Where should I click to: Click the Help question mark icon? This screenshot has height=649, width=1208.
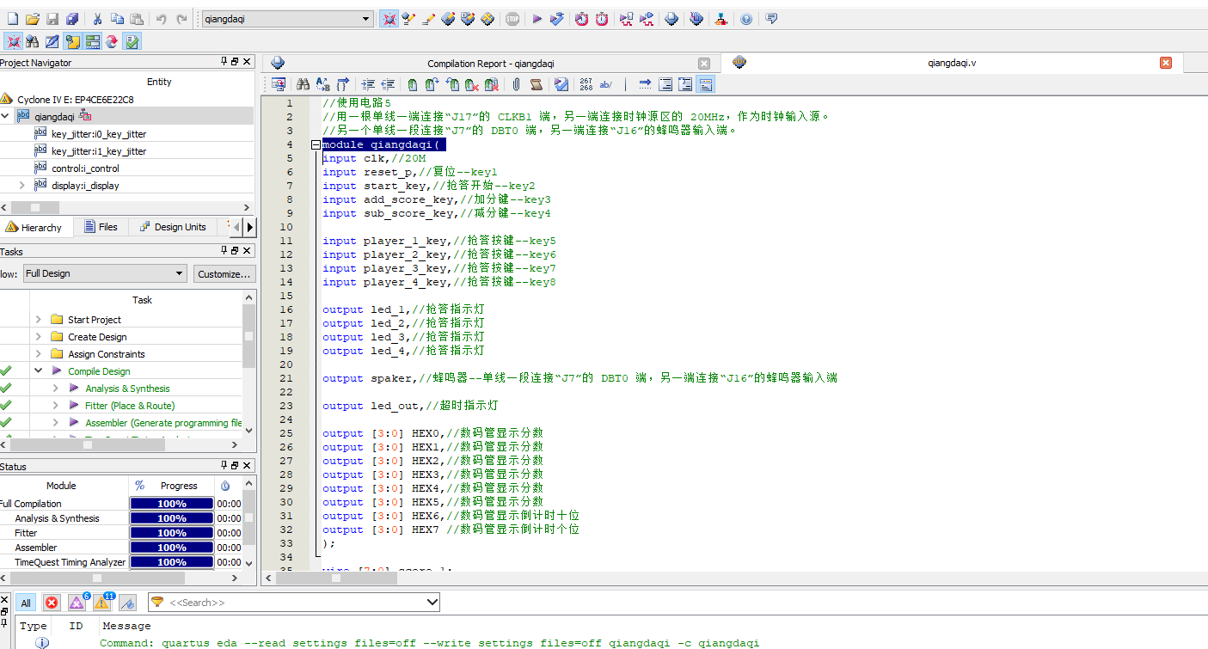(x=746, y=19)
